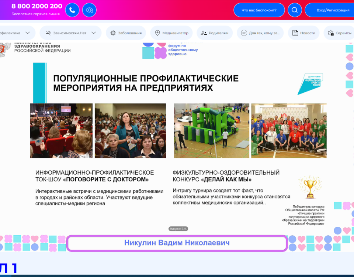Call the hotline via phone icon button
Viewport: 354px width, 277px height.
tap(72, 10)
